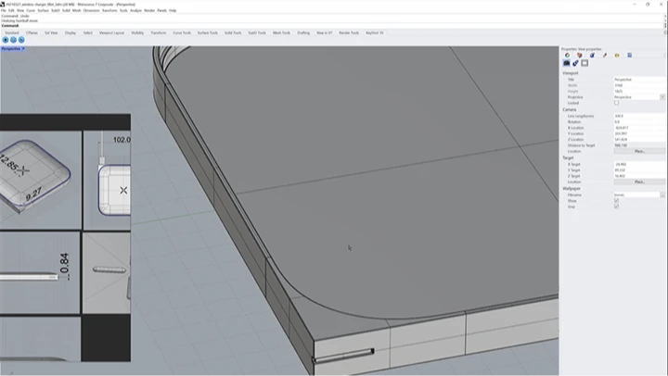Switch to the Drafting toolbar tab
The height and width of the screenshot is (376, 668).
coord(303,32)
